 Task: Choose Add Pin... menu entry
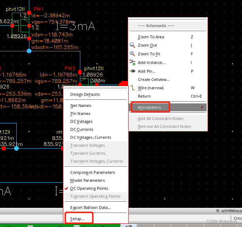(167, 71)
